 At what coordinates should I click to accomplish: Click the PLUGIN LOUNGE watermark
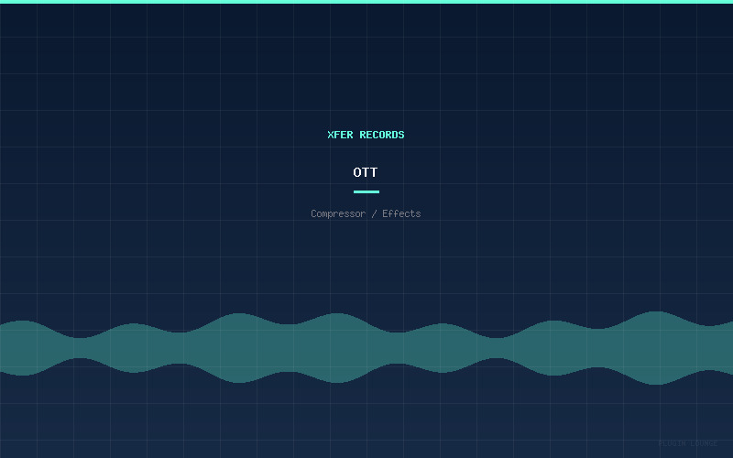point(687,443)
